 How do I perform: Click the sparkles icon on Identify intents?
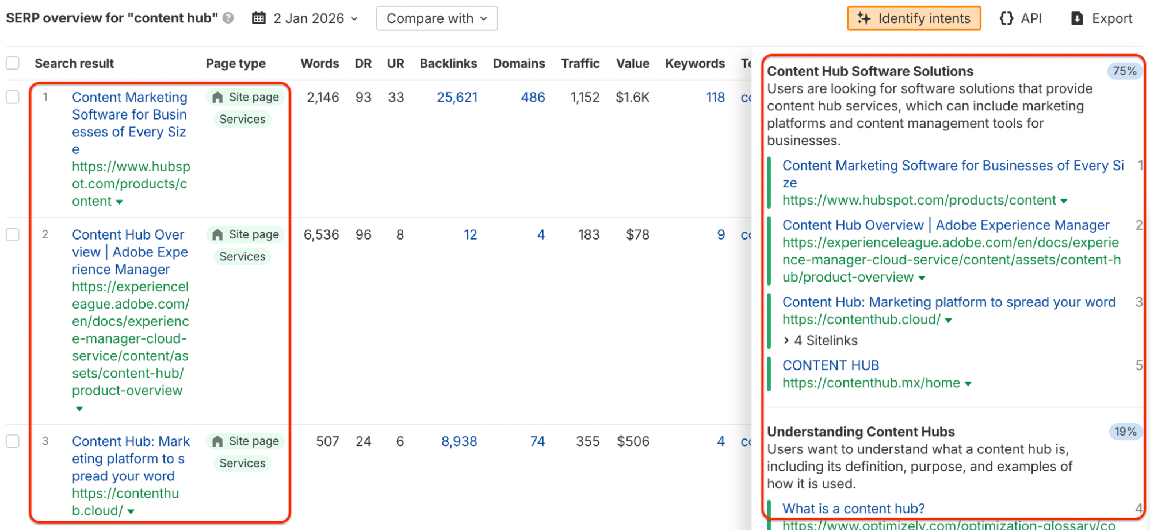tap(864, 18)
